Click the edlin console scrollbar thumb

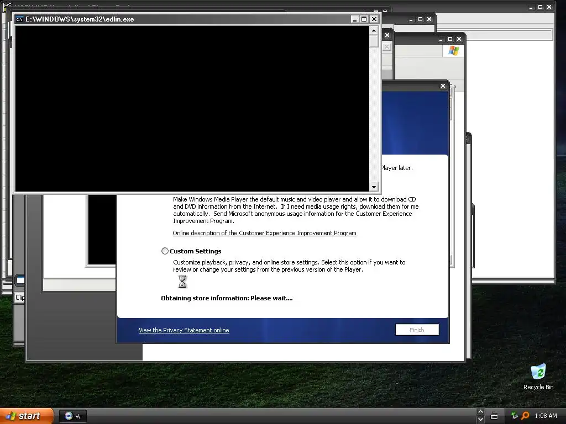[x=374, y=41]
